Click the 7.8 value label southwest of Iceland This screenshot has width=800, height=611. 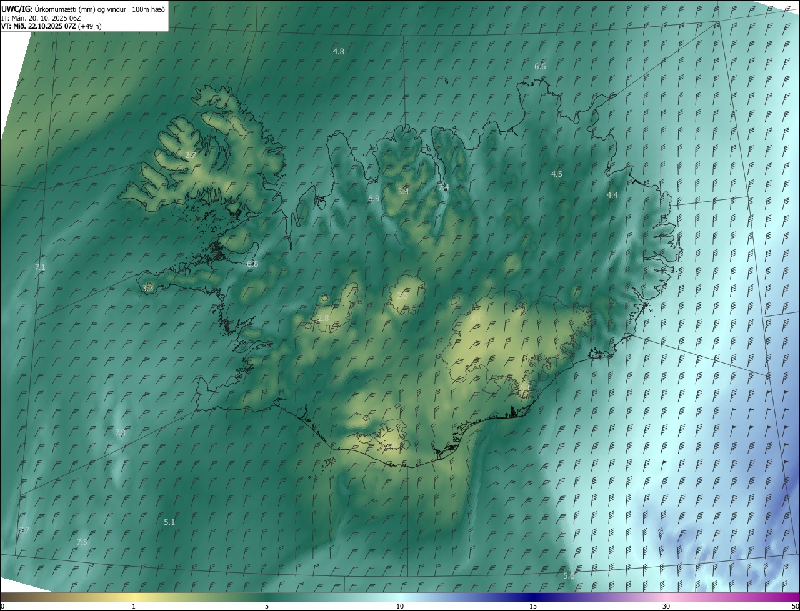[120, 432]
